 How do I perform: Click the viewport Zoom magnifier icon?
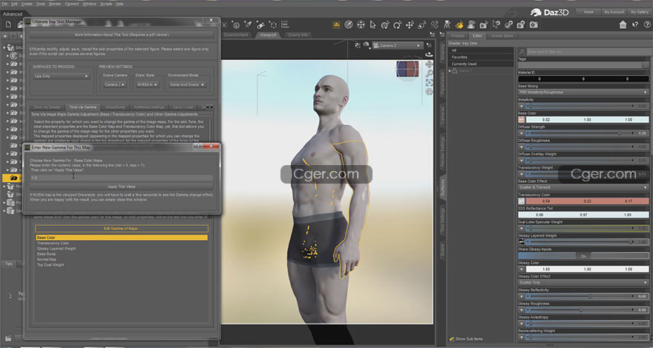(429, 73)
